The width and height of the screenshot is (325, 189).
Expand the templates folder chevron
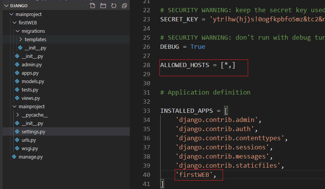click(x=21, y=39)
